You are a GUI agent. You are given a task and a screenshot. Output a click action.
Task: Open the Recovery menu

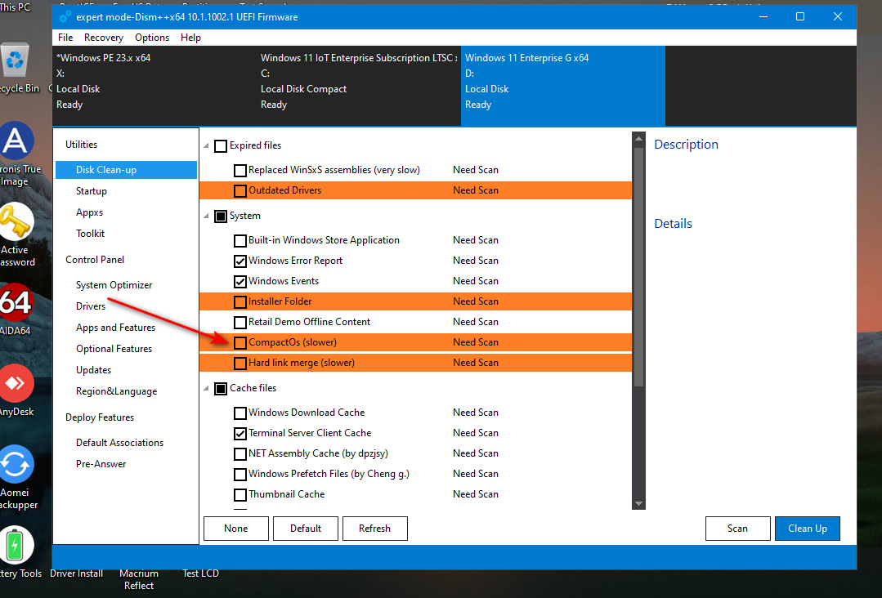[104, 37]
